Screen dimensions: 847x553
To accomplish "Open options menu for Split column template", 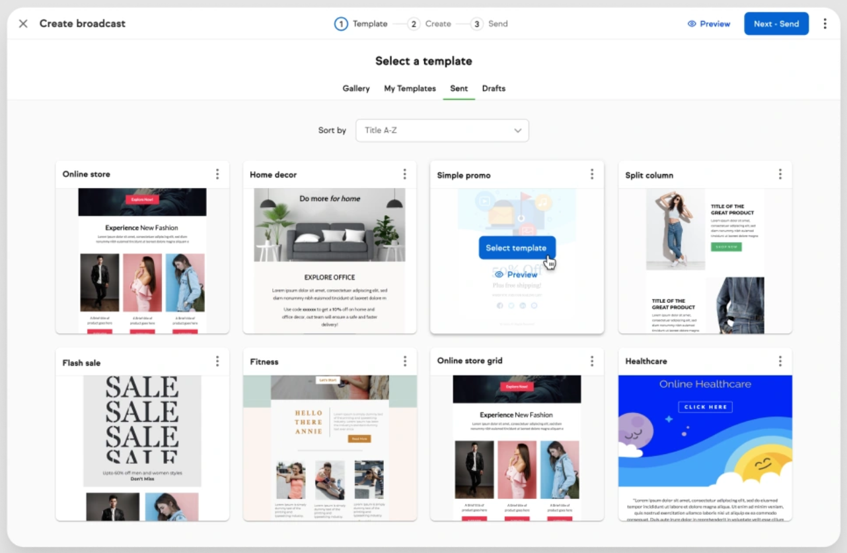I will 780,174.
